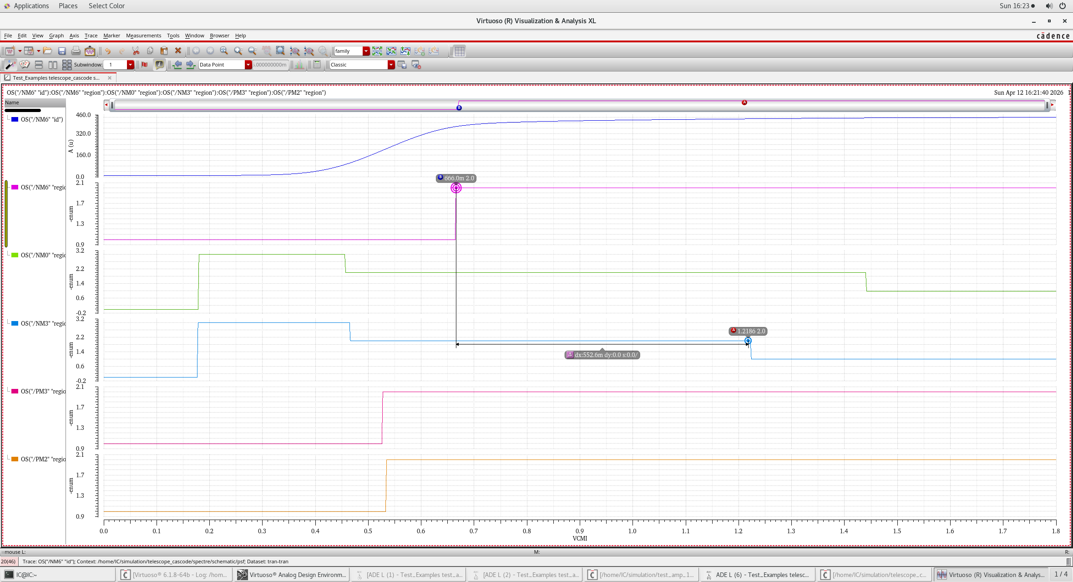The width and height of the screenshot is (1073, 582).
Task: Select marker A label reading 1.2186 2.0
Action: pos(748,331)
